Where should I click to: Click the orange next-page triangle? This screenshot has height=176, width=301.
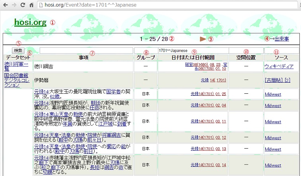coord(203,39)
